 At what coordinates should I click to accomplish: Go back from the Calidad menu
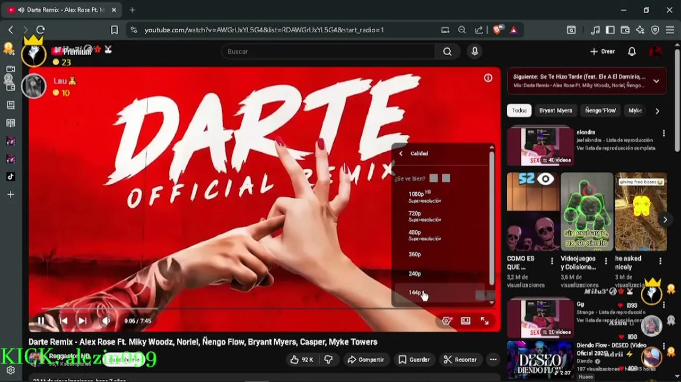(401, 153)
